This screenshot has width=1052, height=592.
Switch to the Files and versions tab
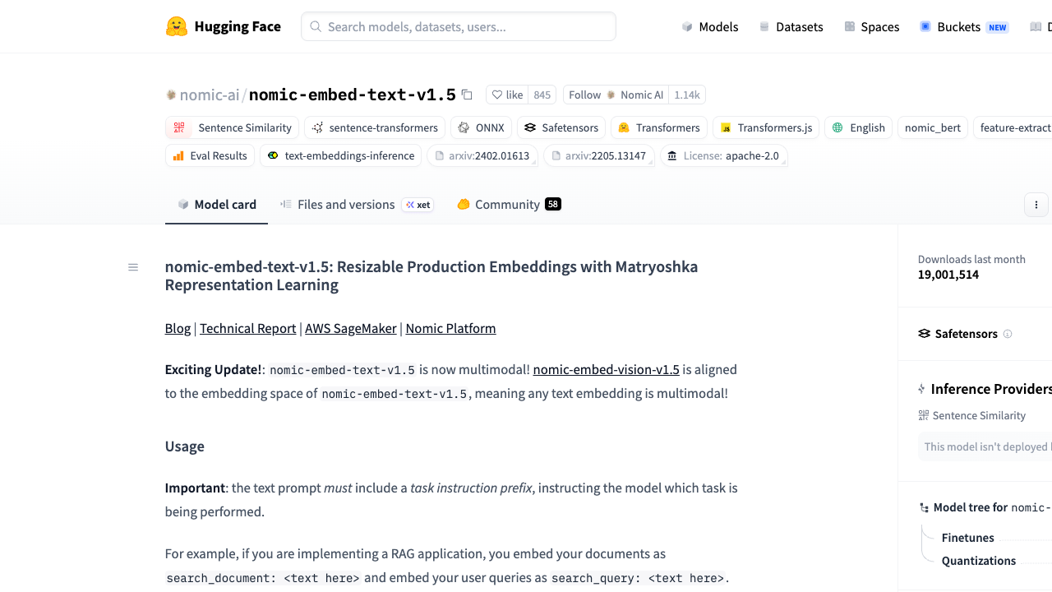click(355, 204)
